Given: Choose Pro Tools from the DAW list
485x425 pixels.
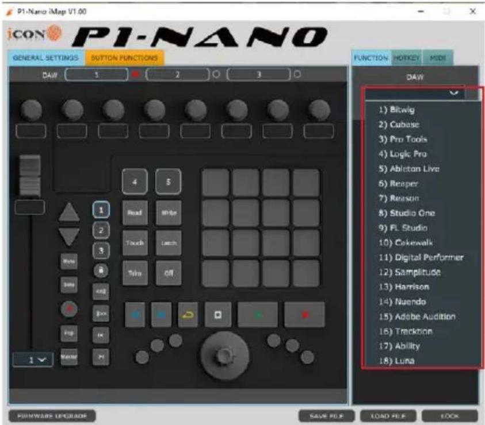Looking at the screenshot, I should [403, 140].
